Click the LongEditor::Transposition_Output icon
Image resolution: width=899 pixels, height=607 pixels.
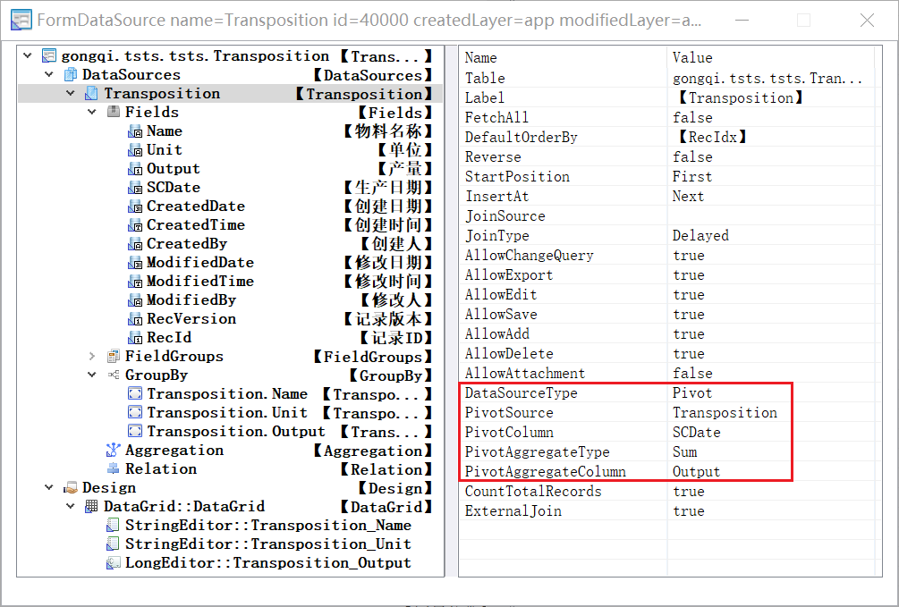(113, 563)
